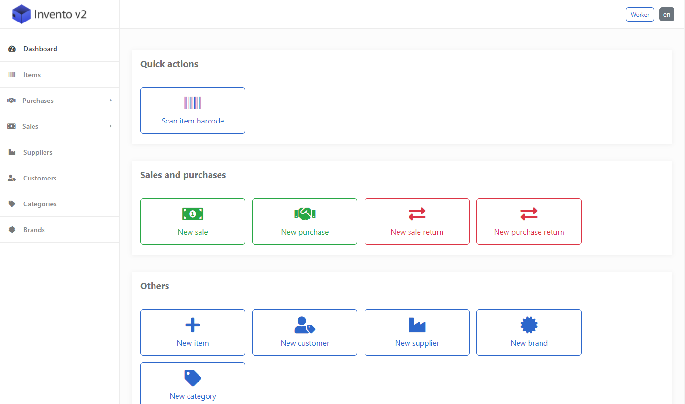Click the Worker button in header
The image size is (685, 404).
pyautogui.click(x=640, y=14)
